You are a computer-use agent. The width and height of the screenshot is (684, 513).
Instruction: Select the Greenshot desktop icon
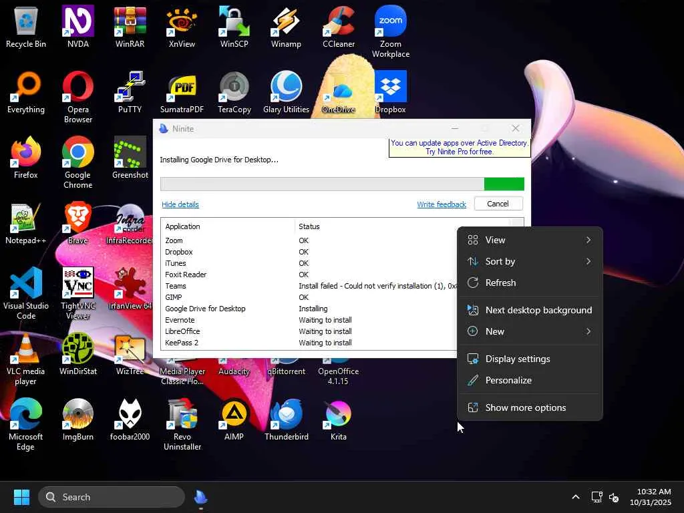tap(130, 158)
